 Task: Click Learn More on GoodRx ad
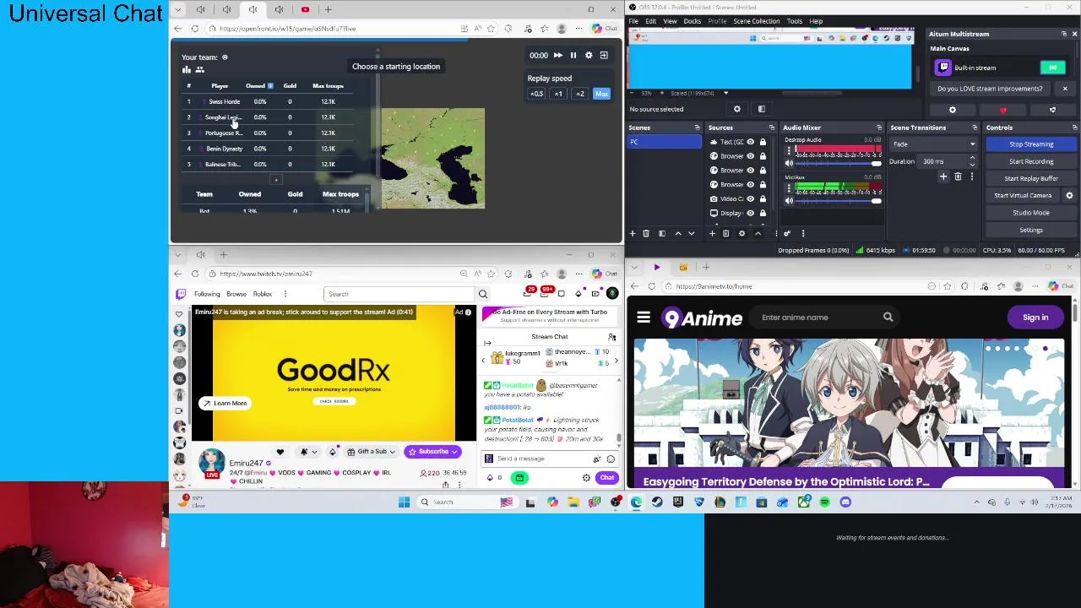[225, 403]
